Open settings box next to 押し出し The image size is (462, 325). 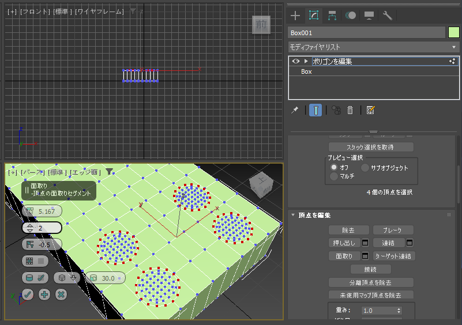(x=365, y=243)
